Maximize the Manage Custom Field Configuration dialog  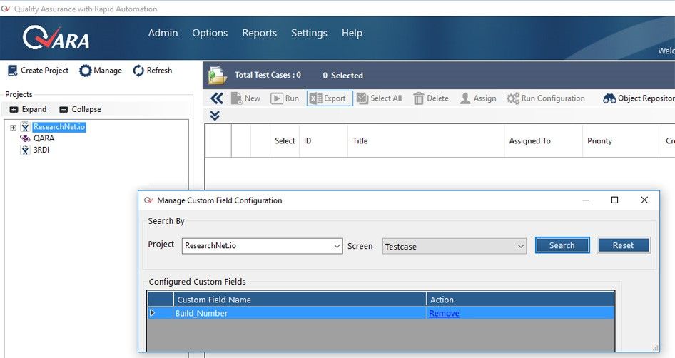pos(615,200)
